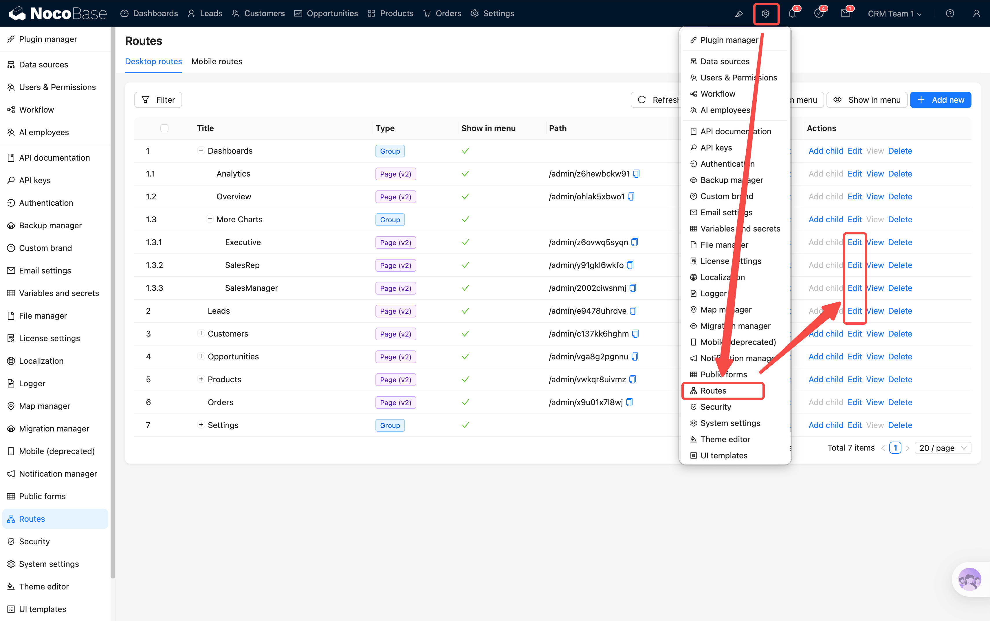Collapse the Dashboards group row

coord(201,150)
